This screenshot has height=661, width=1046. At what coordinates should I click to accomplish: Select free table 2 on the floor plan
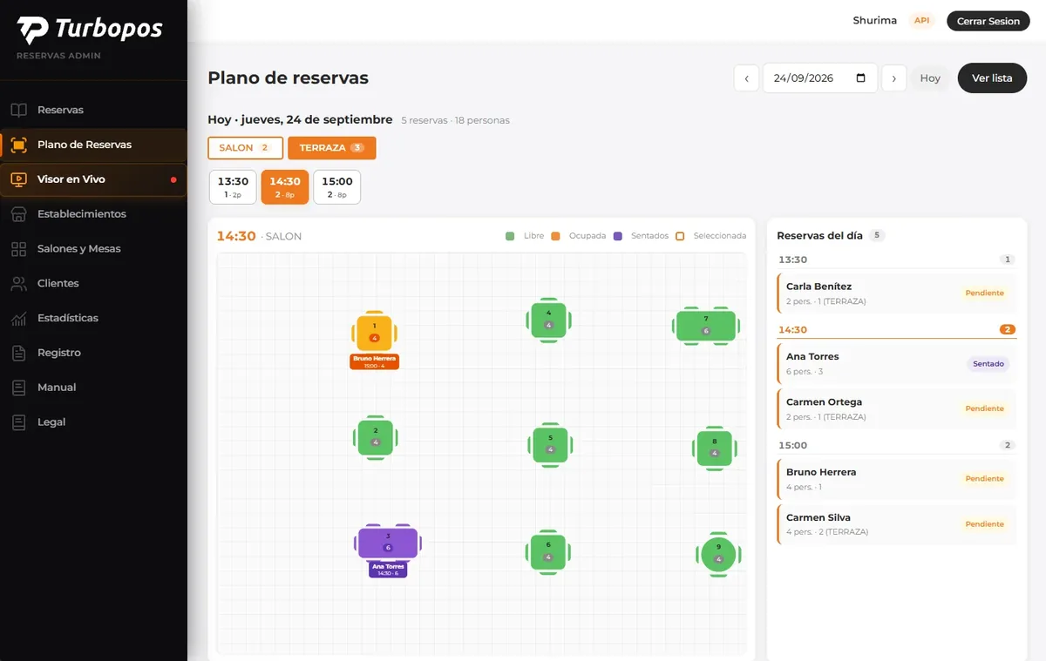tap(376, 437)
